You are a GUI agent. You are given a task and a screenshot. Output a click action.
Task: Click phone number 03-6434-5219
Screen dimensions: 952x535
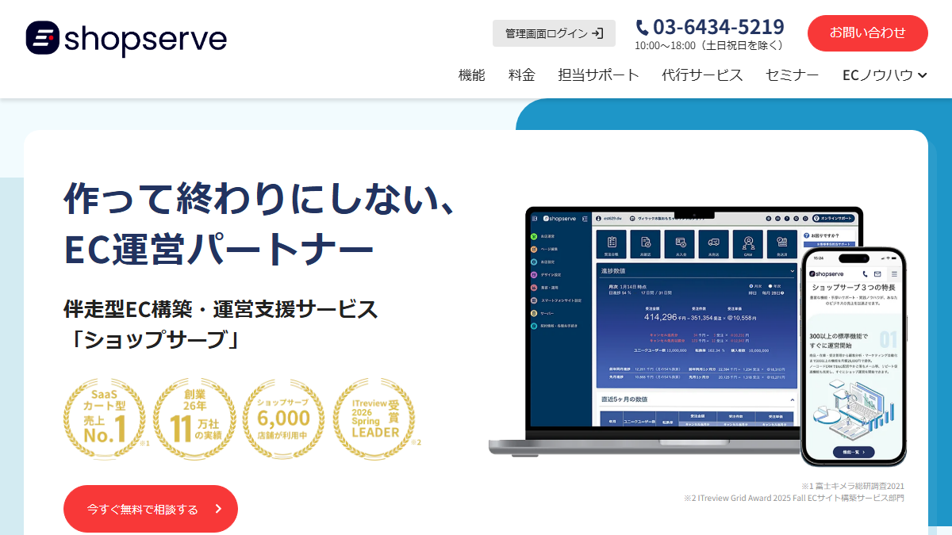[x=709, y=26]
